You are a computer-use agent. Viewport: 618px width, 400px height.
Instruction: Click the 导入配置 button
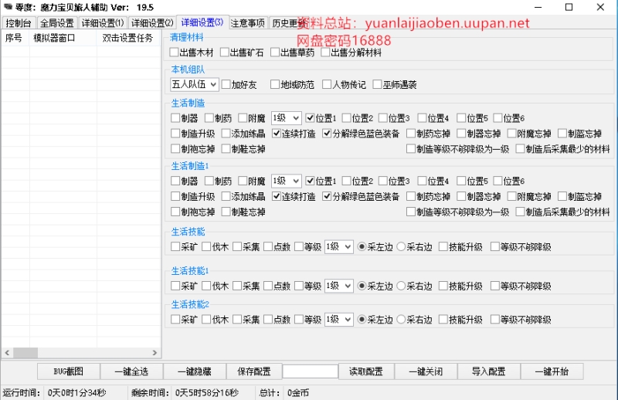[489, 371]
